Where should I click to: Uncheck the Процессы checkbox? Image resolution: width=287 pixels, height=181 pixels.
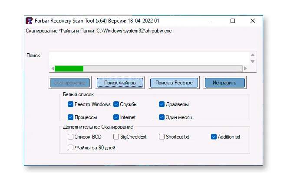pos(70,117)
